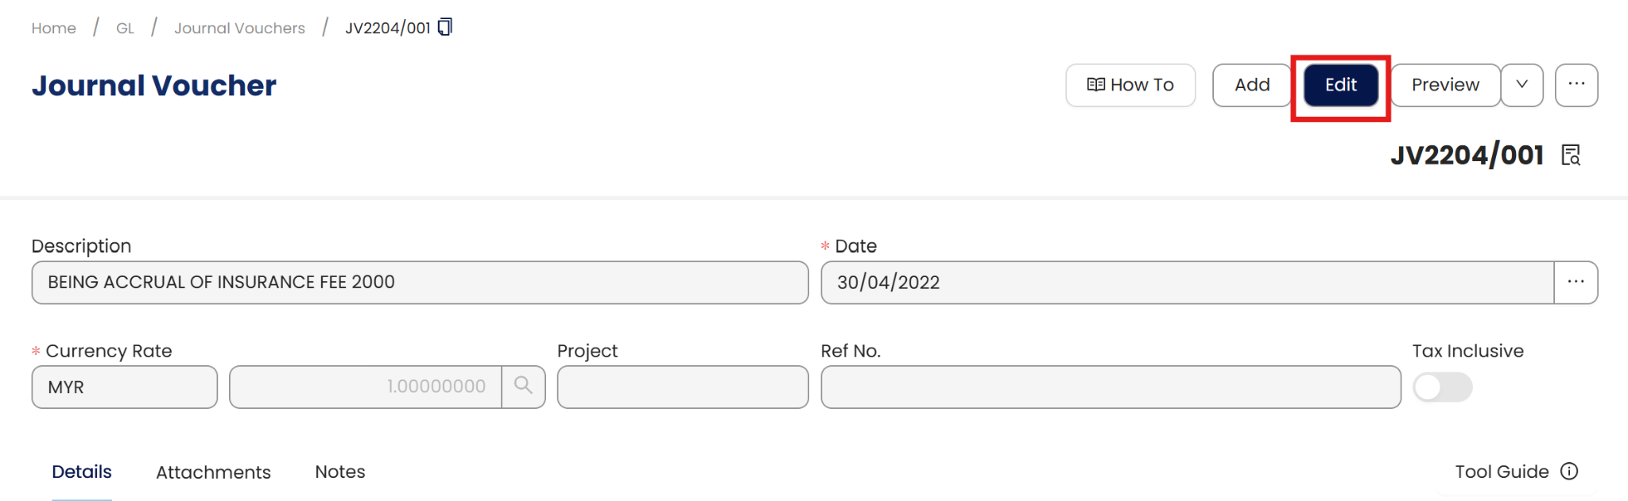Click the Description input field

[x=420, y=283]
